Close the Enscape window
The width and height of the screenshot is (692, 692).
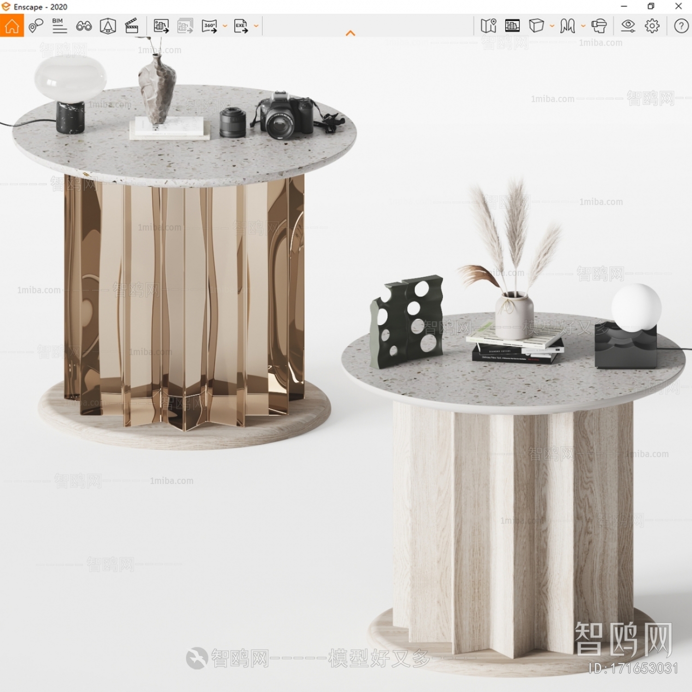679,6
